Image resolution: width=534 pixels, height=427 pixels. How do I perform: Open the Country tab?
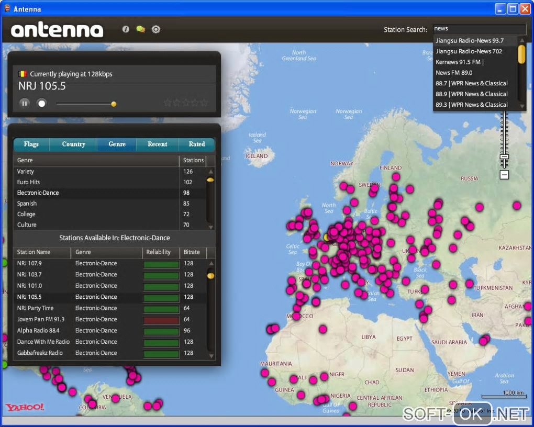coord(73,144)
